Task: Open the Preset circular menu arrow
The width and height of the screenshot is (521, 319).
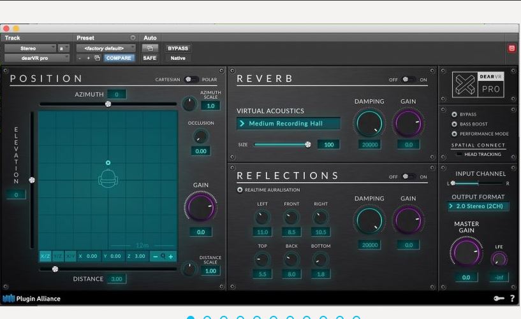Action: pyautogui.click(x=133, y=38)
